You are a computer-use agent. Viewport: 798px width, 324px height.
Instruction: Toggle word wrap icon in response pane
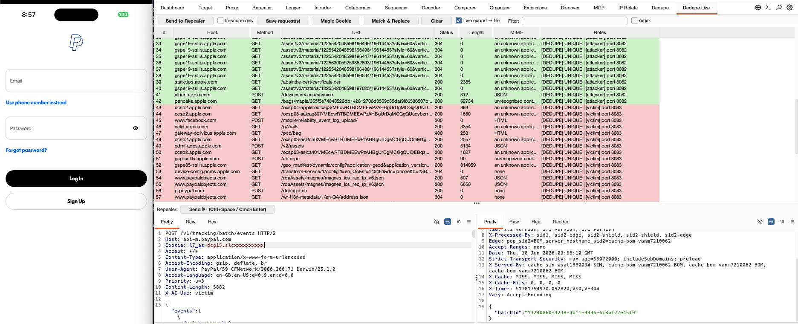(771, 222)
